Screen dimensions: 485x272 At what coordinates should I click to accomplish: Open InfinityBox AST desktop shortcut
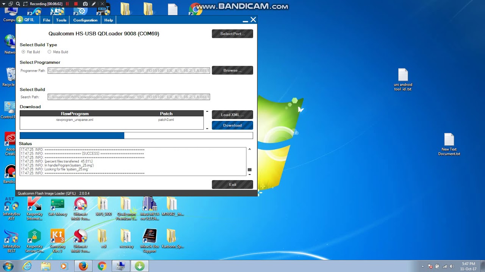pyautogui.click(x=11, y=209)
